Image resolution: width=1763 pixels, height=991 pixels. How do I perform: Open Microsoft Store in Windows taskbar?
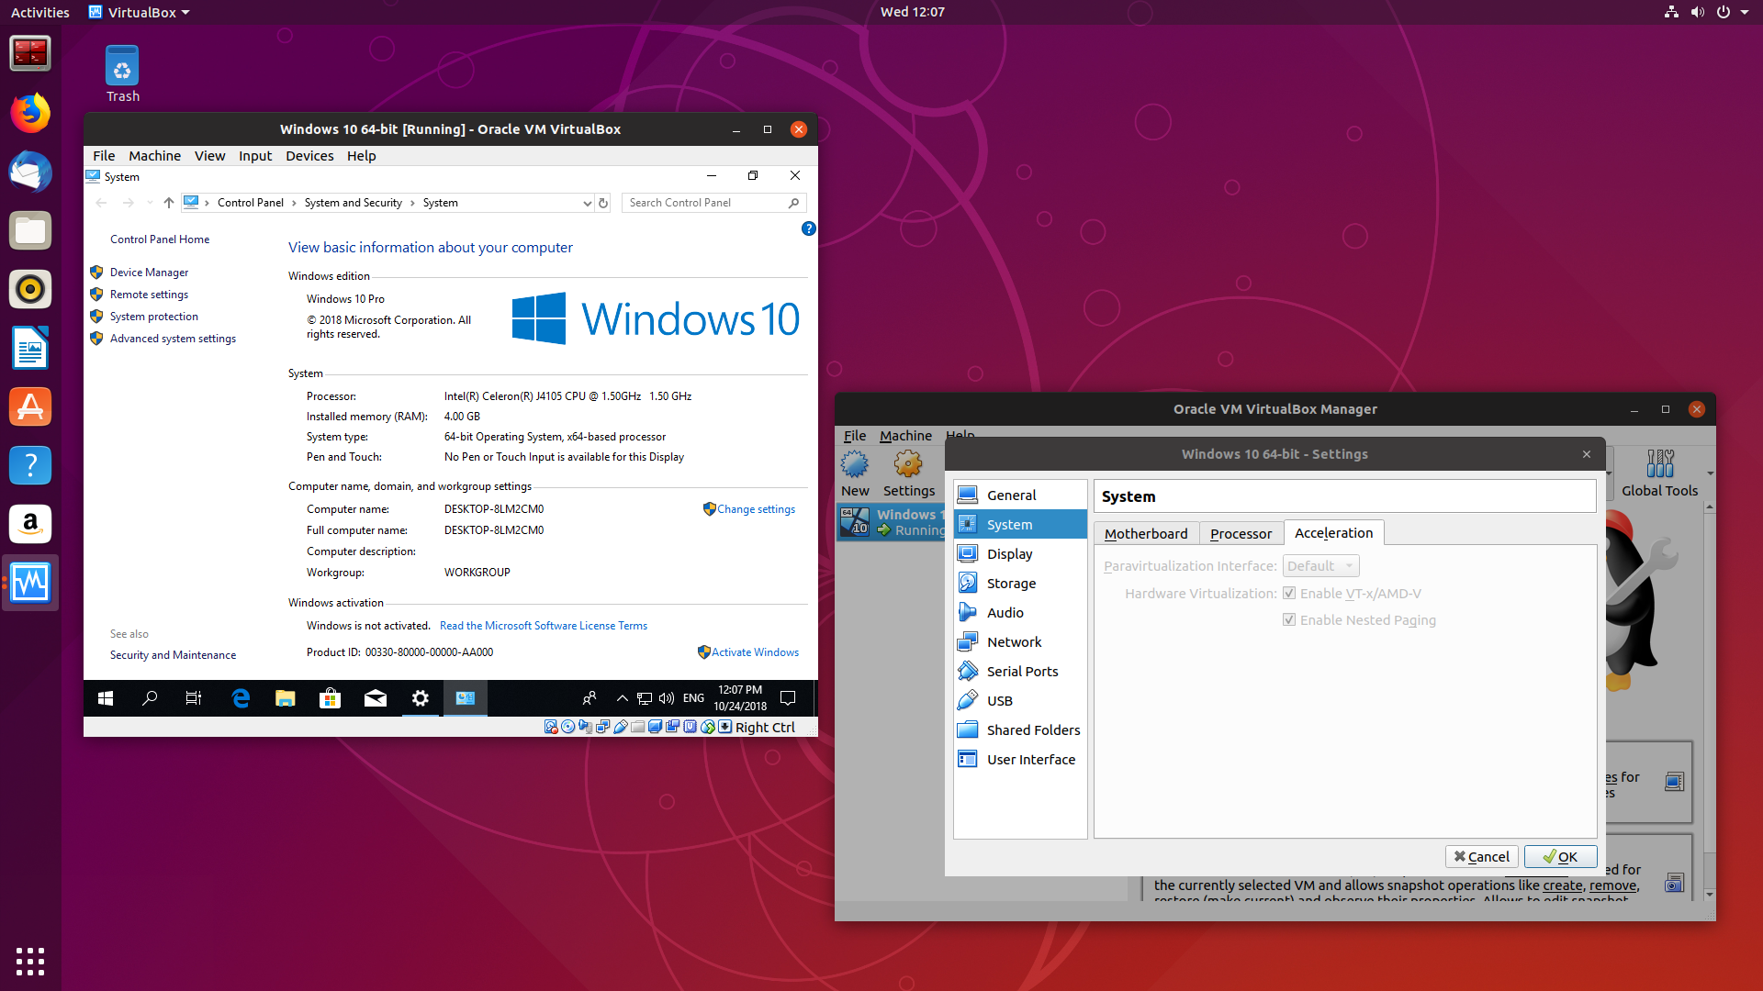[330, 698]
